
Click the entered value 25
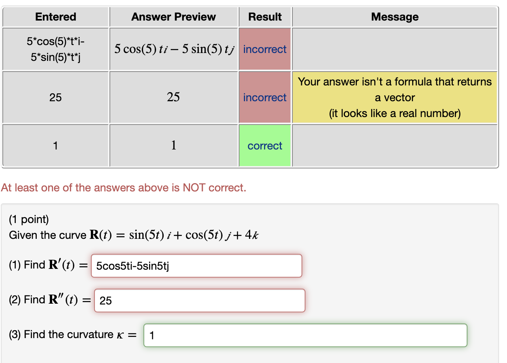pyautogui.click(x=55, y=97)
